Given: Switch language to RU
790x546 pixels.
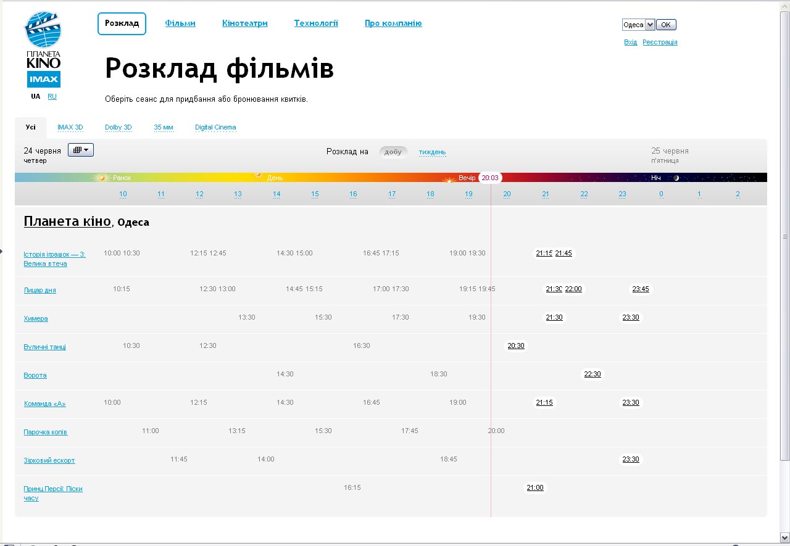Looking at the screenshot, I should 52,96.
